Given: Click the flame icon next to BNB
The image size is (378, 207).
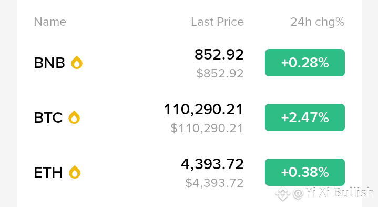Looking at the screenshot, I should click(x=77, y=63).
